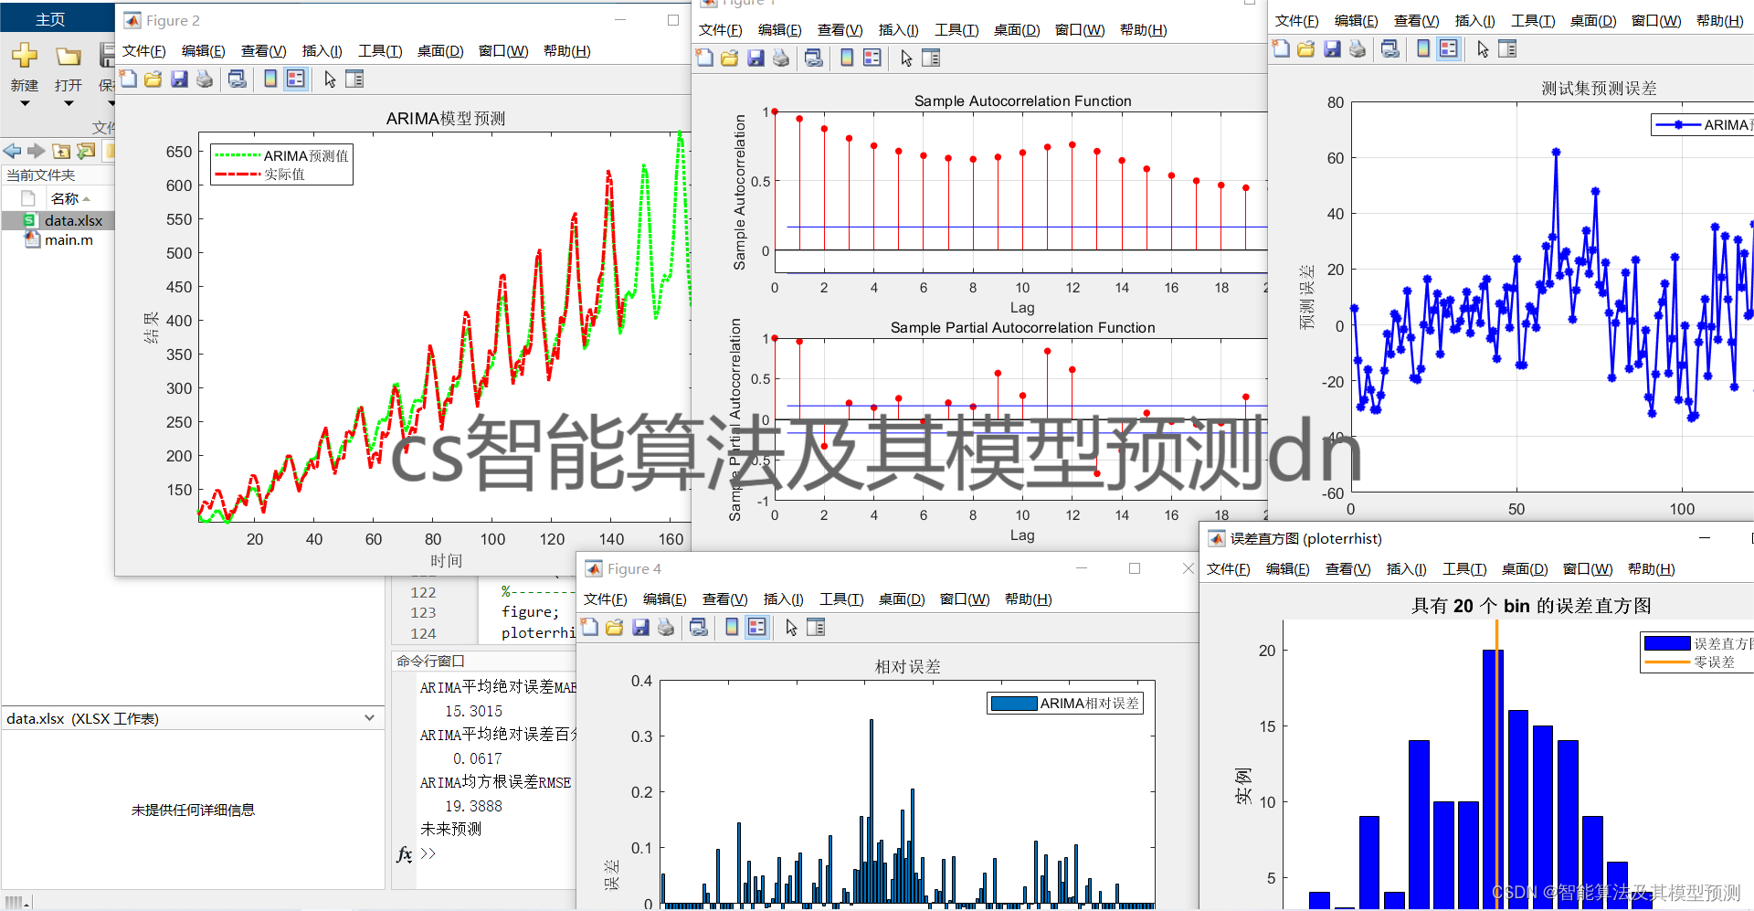Open the 插入 menu in Figure 2
The width and height of the screenshot is (1754, 911).
(x=322, y=51)
